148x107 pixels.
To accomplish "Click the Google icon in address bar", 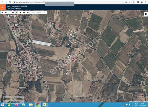I will coord(126,2).
